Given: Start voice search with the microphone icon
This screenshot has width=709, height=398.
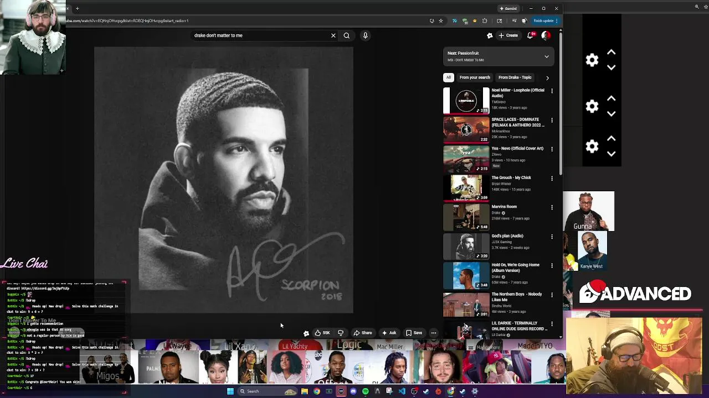Looking at the screenshot, I should [x=365, y=35].
